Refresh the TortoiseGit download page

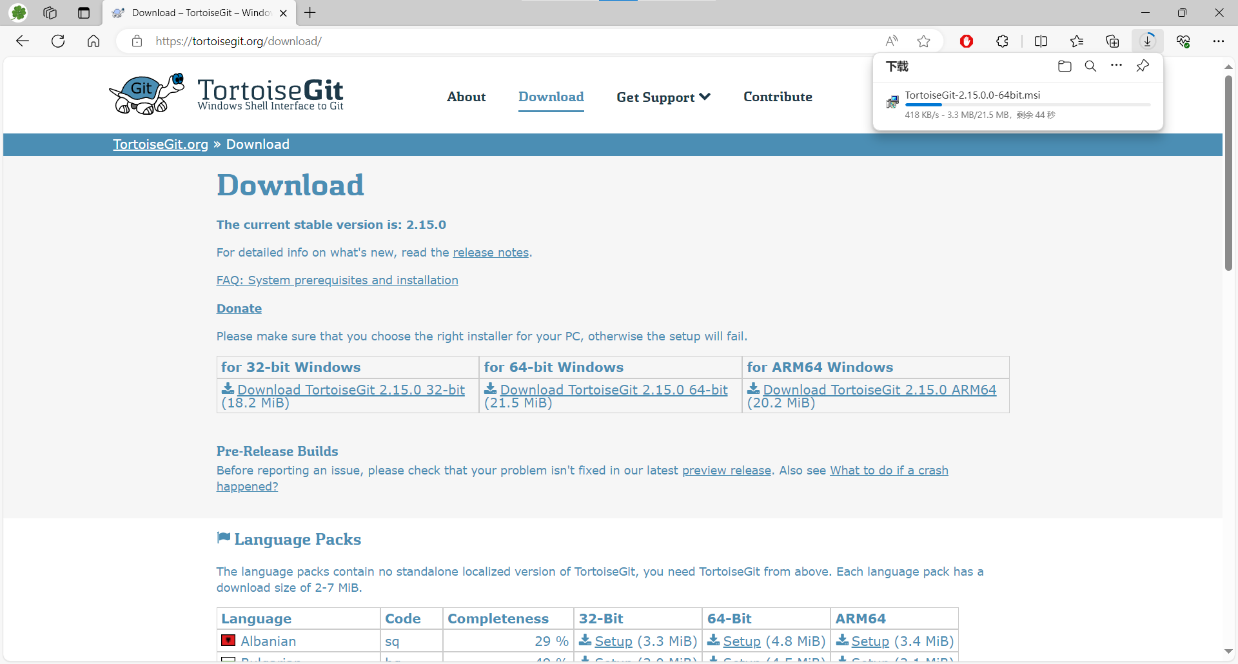(58, 41)
